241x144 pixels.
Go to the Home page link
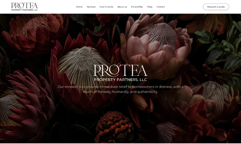pyautogui.click(x=79, y=7)
